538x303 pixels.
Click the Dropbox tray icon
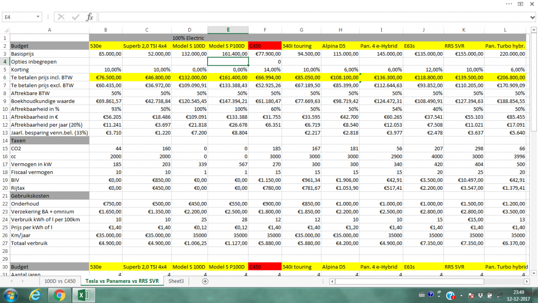point(480,295)
